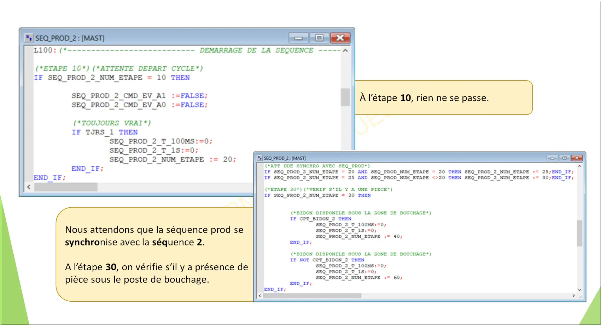Click the (*TOUJOURS VRAI*) comment
The height and width of the screenshot is (325, 601).
pyautogui.click(x=112, y=123)
